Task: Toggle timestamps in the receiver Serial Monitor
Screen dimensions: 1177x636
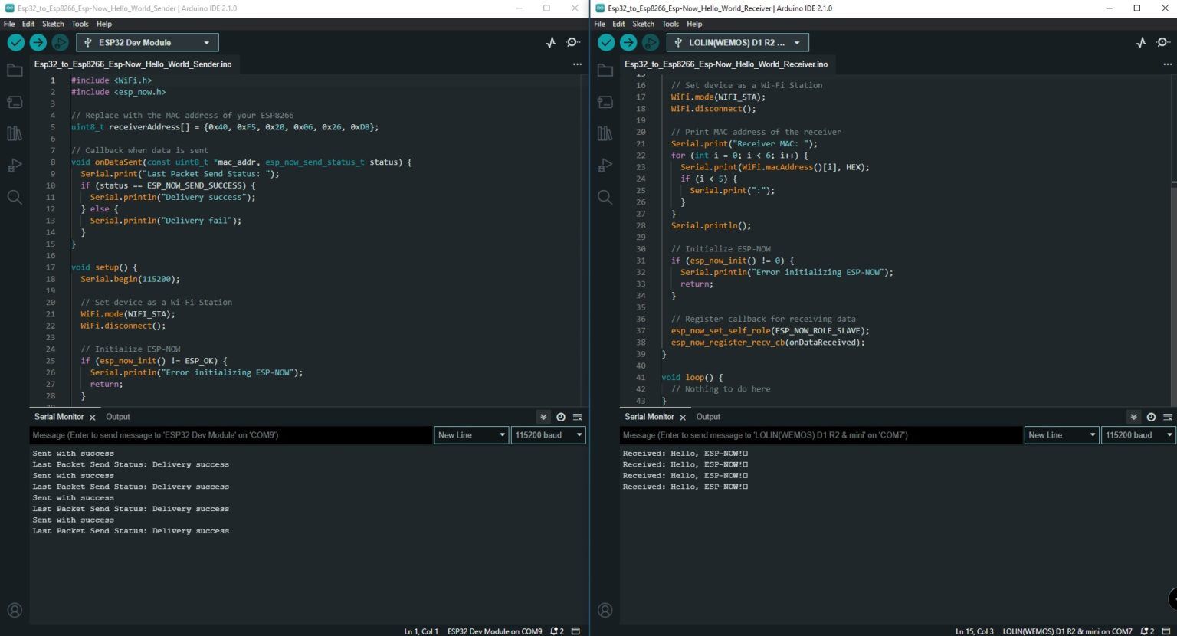Action: (1151, 416)
